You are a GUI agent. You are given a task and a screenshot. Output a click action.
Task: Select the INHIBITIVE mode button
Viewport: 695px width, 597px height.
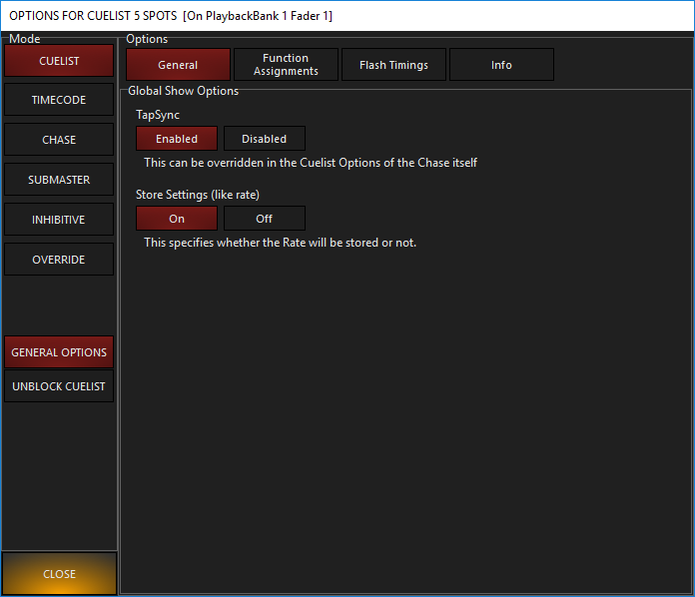point(59,220)
